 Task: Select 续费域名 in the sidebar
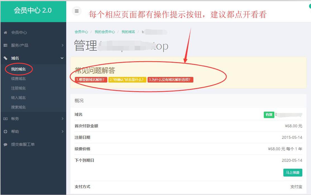18,79
